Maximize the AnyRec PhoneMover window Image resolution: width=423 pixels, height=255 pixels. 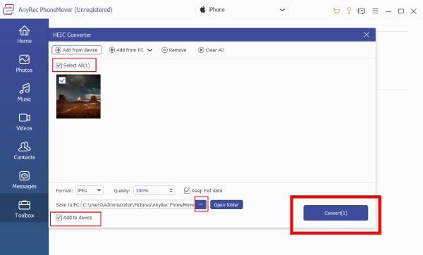point(401,11)
